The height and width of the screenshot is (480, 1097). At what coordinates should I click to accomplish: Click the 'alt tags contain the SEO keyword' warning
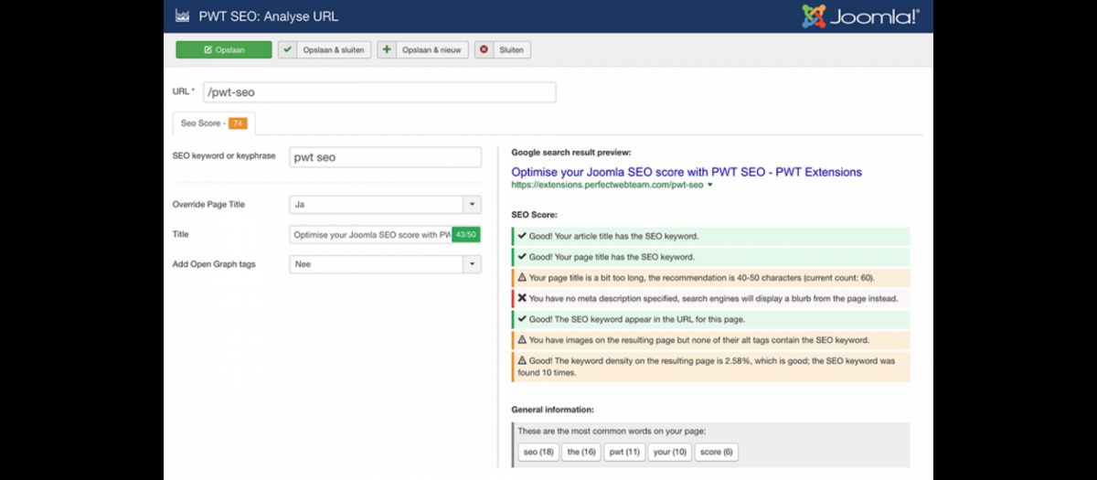[710, 340]
